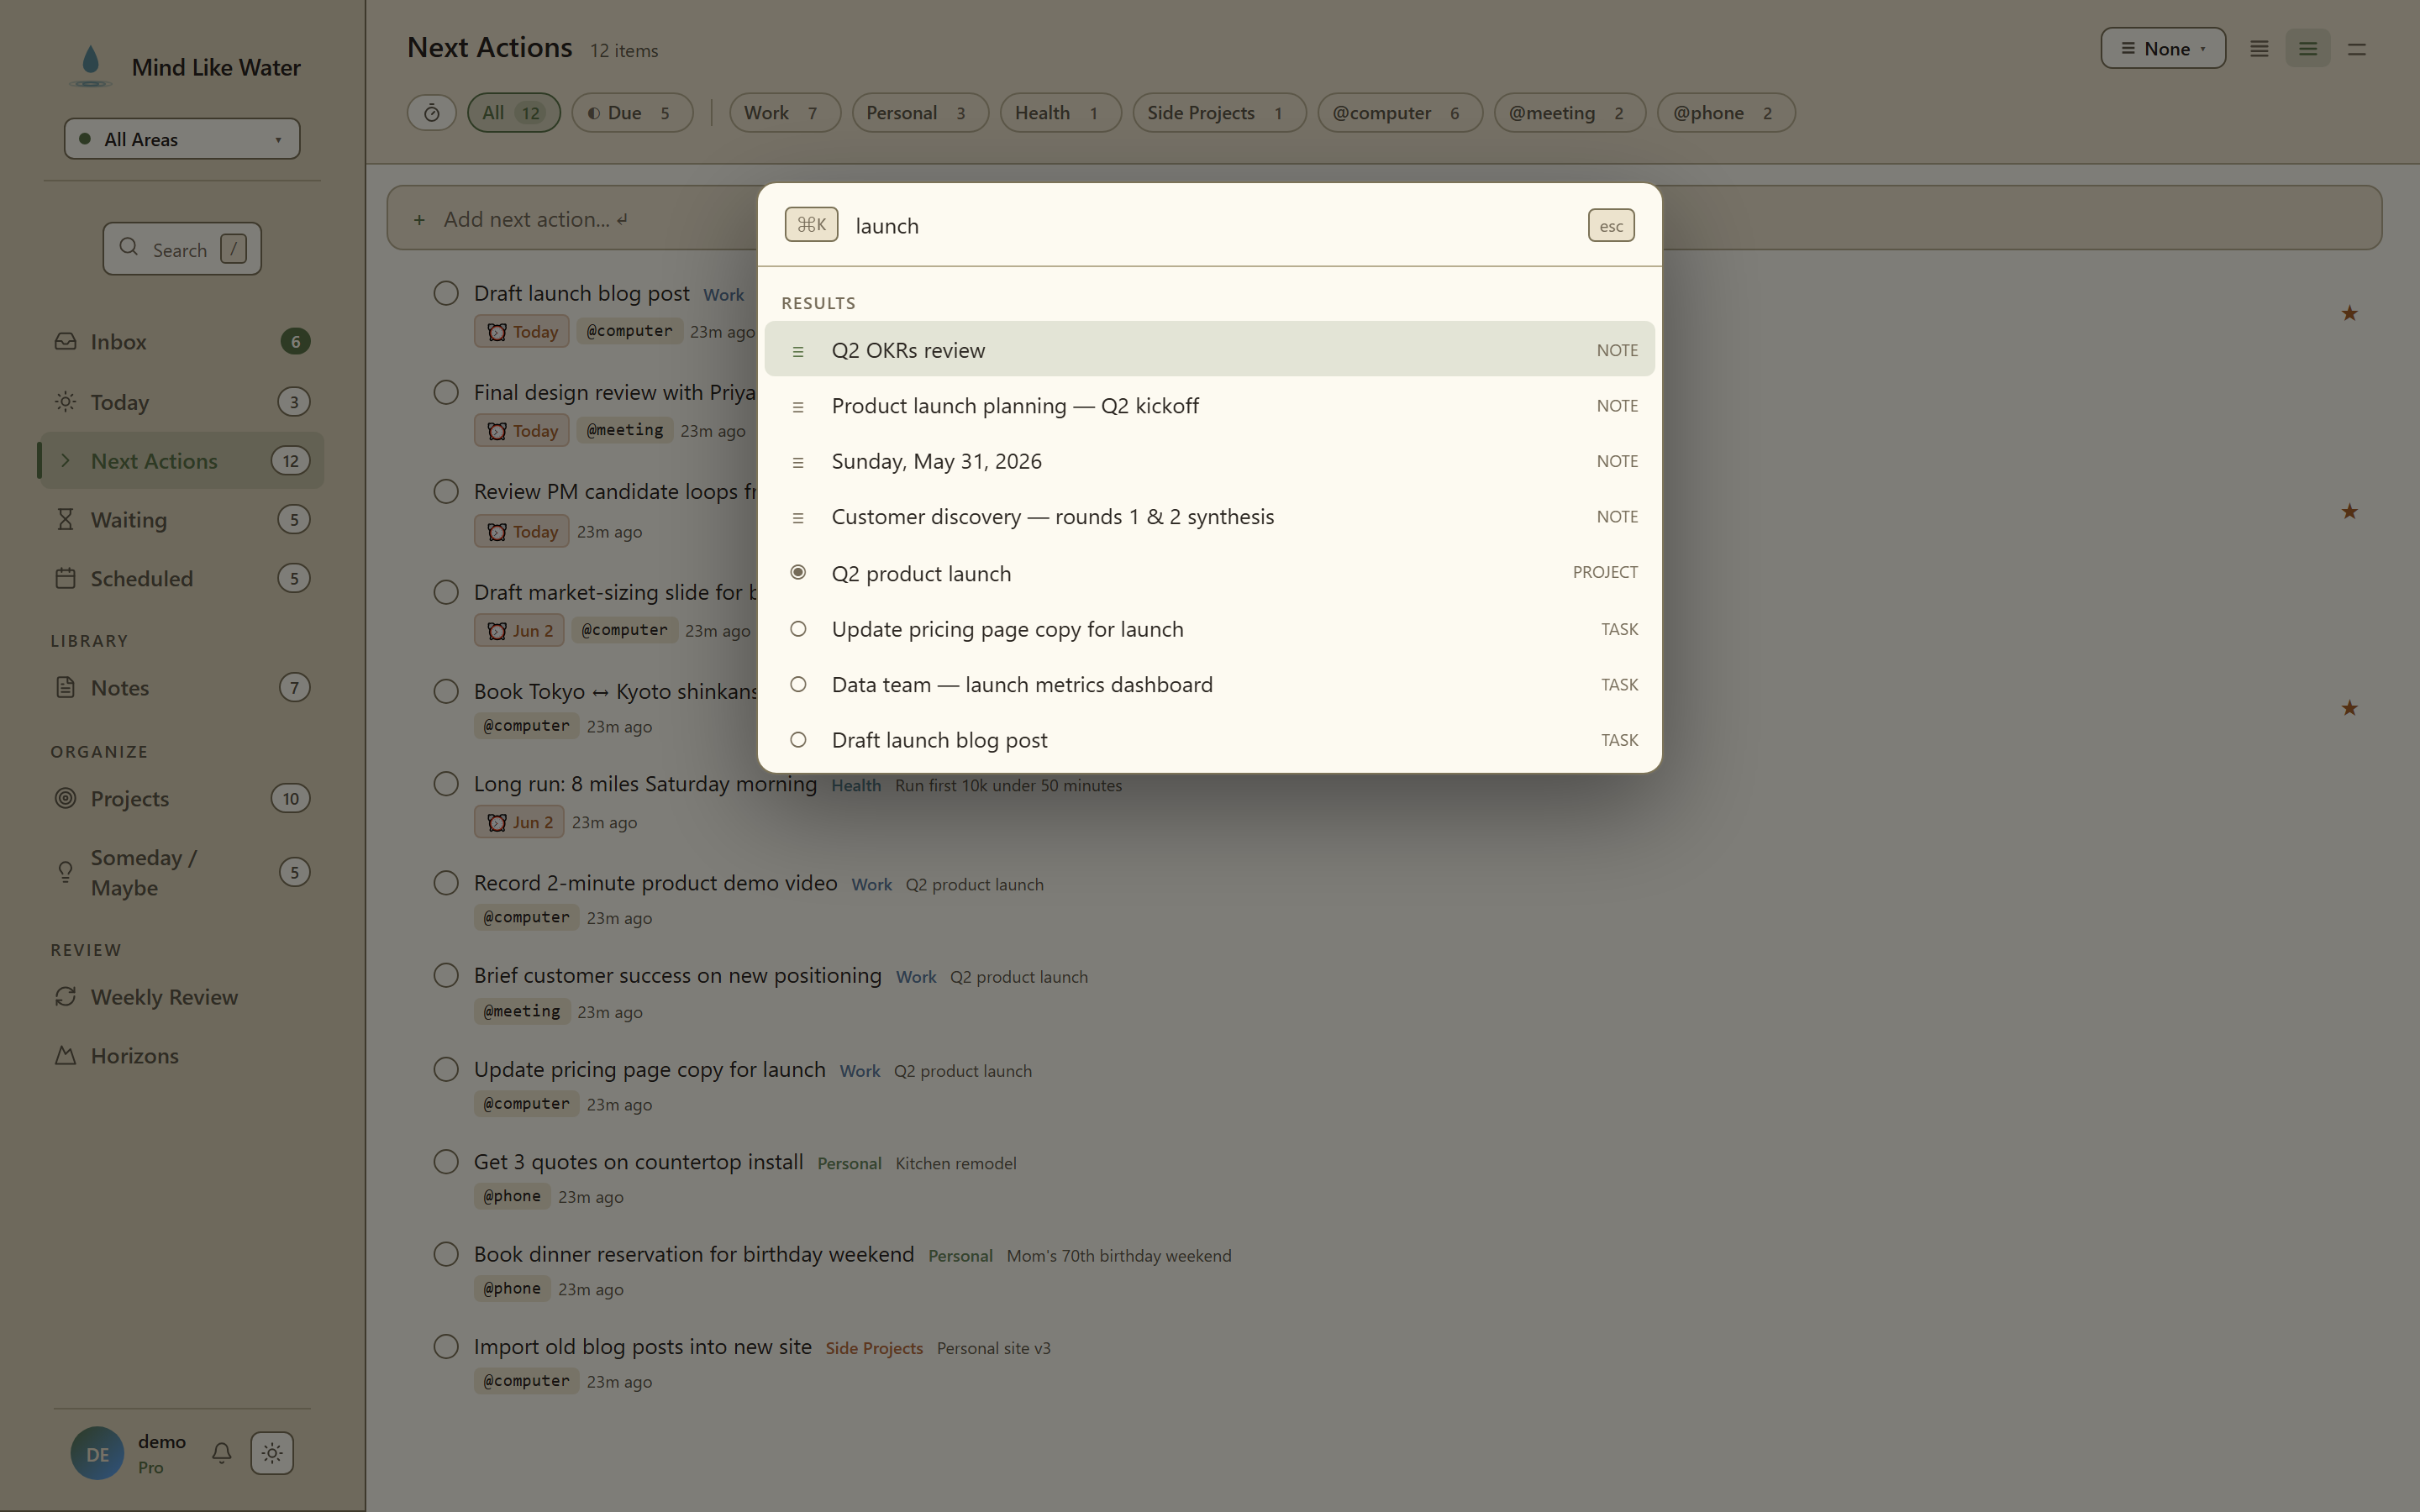The width and height of the screenshot is (2420, 1512).
Task: Click the ⌘K shortcut badge in palette
Action: coord(811,225)
